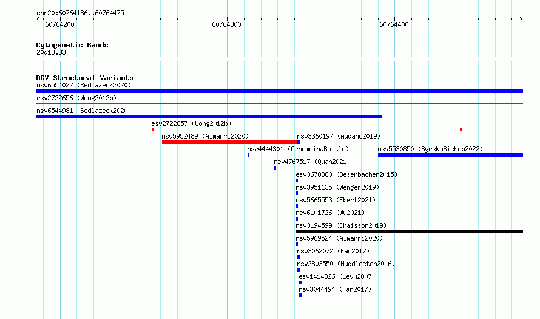
Task: Select the blue bar for nsv6554022
Action: 279,91
